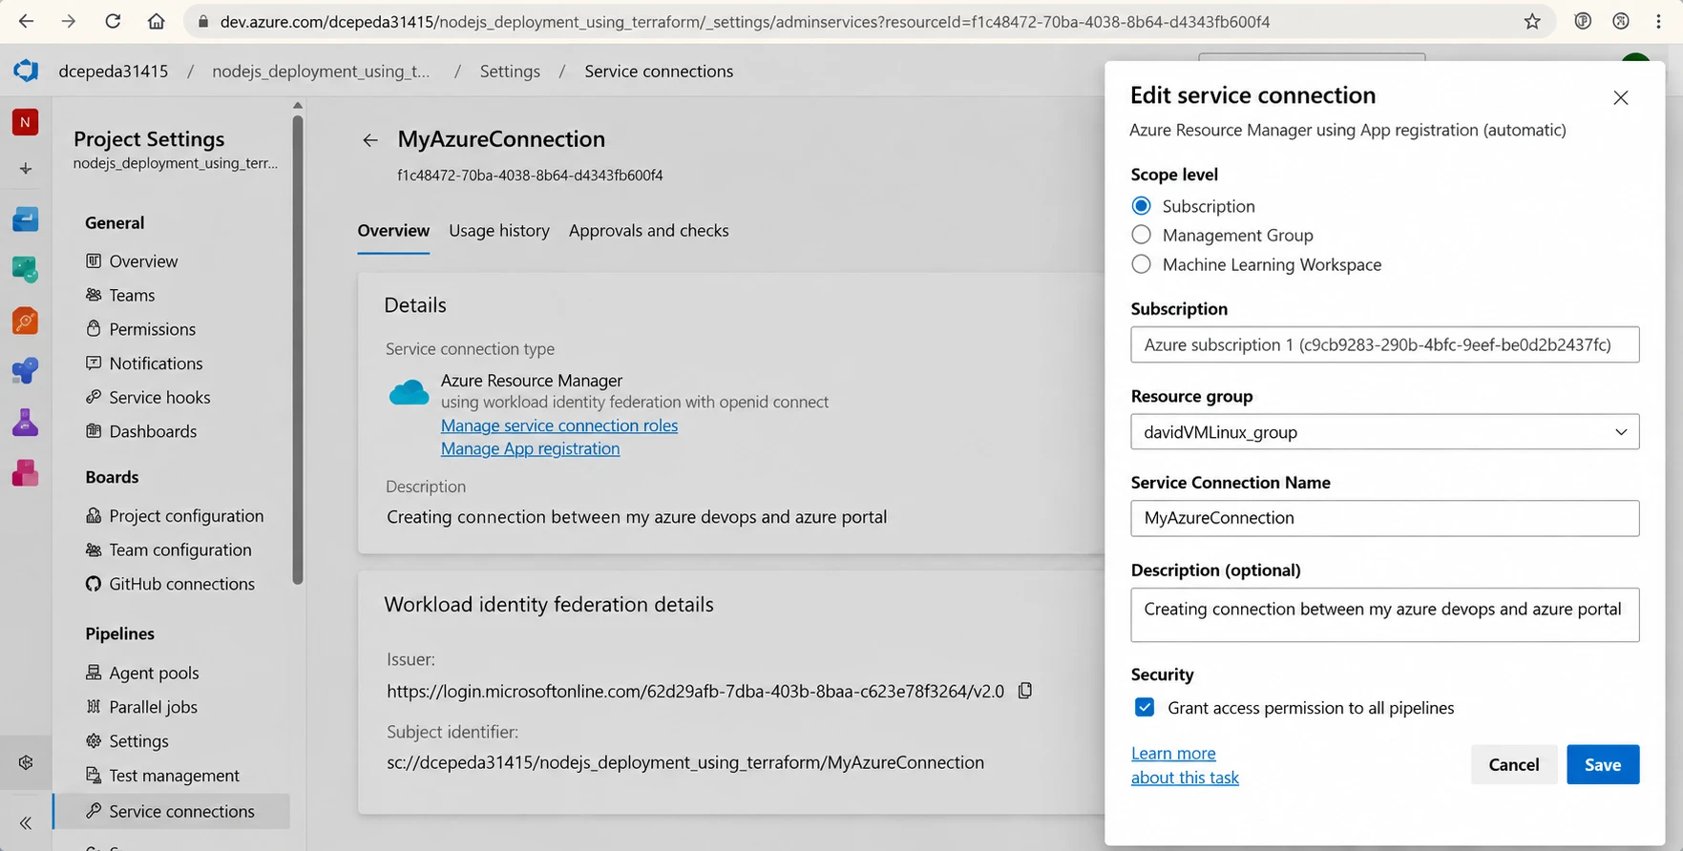Open Learn more about this task link
Viewport: 1683px width, 851px height.
1185,765
